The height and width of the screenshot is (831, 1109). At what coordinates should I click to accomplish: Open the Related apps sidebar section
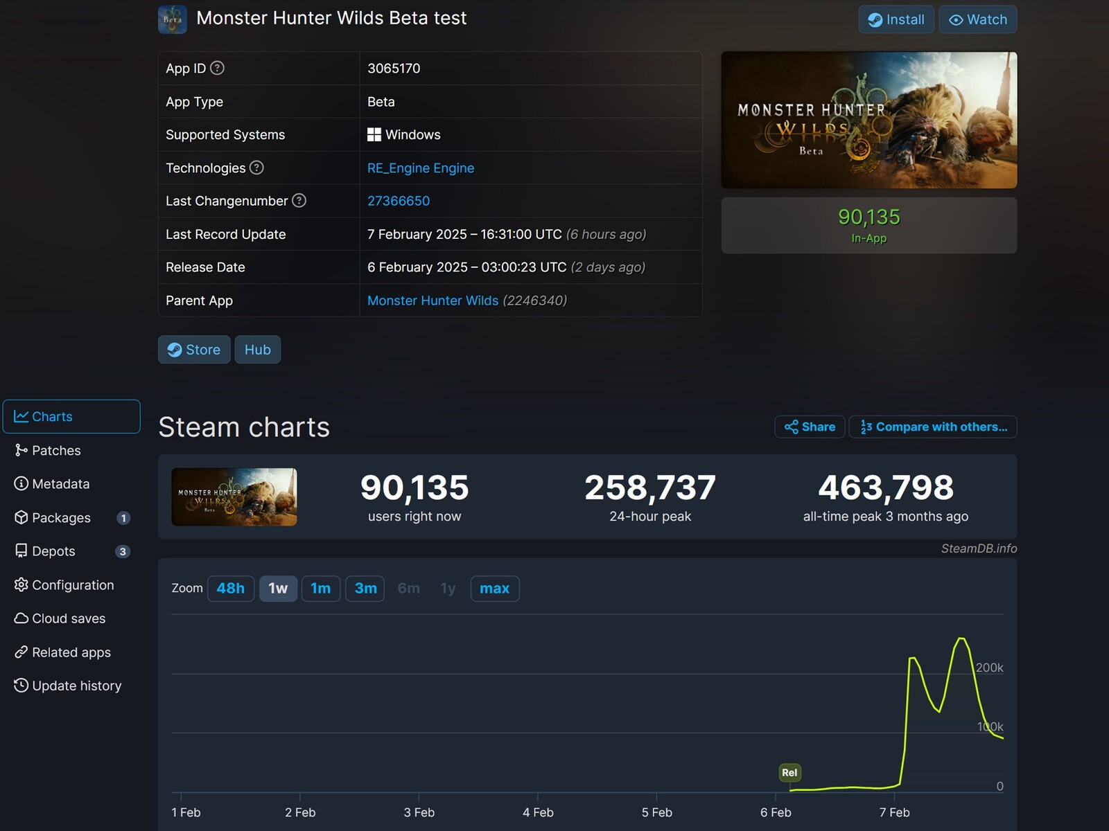pos(71,652)
